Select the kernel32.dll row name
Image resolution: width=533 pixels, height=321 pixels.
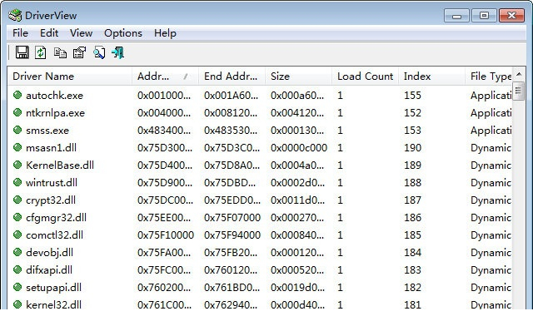tap(53, 304)
